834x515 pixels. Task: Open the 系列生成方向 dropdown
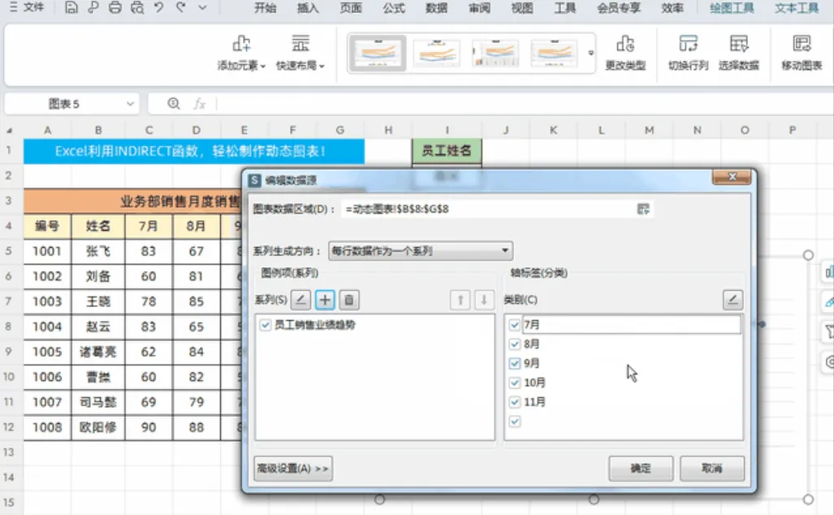(x=420, y=250)
